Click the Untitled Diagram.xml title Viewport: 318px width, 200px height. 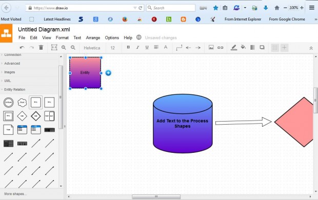(44, 29)
